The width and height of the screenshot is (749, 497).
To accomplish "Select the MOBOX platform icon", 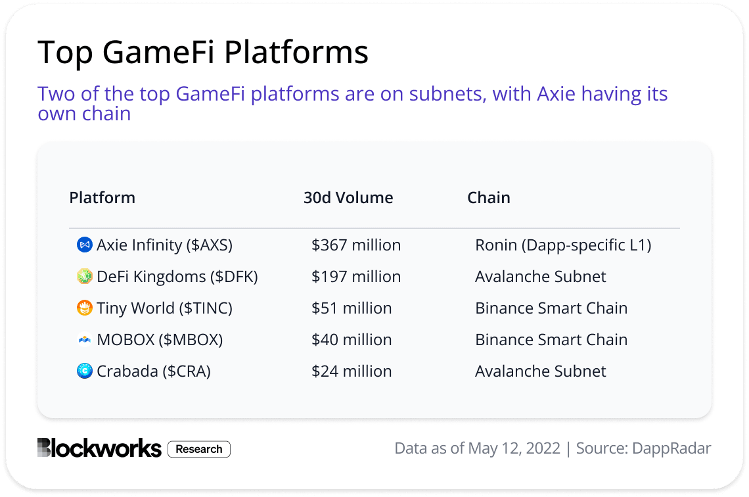I will click(x=83, y=339).
